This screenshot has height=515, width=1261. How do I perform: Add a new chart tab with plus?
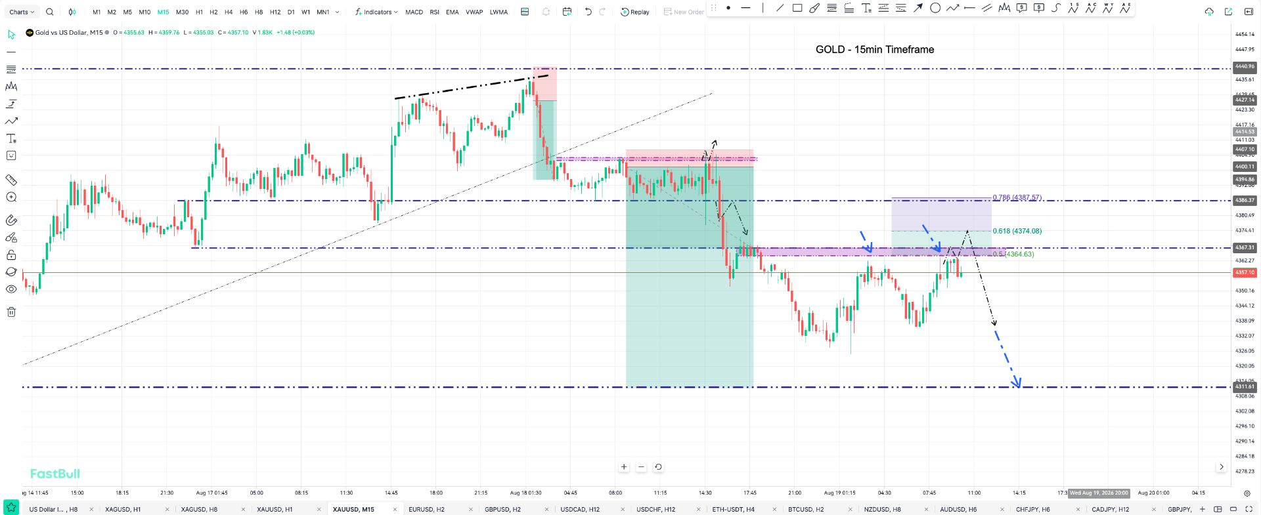pos(1203,509)
